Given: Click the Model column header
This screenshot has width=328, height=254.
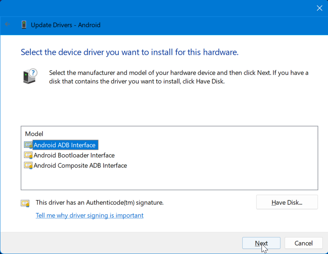Looking at the screenshot, I should (34, 134).
